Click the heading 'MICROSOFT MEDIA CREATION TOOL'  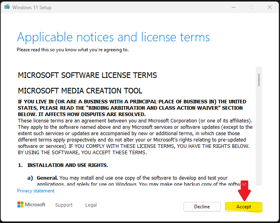(x=80, y=91)
